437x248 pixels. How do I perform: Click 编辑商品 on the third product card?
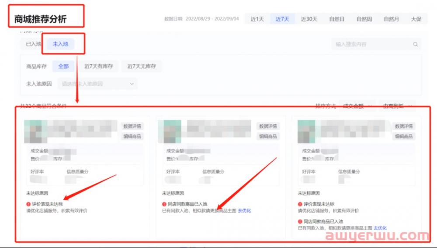[404, 136]
